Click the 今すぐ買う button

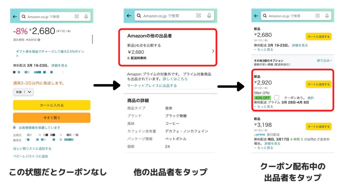(52, 118)
